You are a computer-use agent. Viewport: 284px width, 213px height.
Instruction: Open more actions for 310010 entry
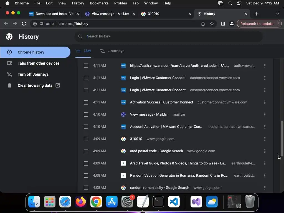[x=265, y=139]
